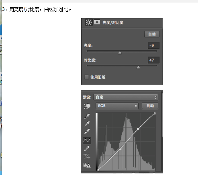The width and height of the screenshot is (198, 175).
Task: Click the Brightness/Contrast sun adjustment icon
Action: click(x=89, y=22)
